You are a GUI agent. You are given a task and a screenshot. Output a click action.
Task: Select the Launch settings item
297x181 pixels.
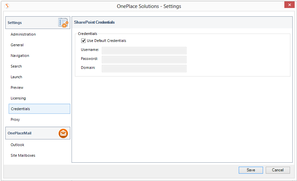(16, 77)
